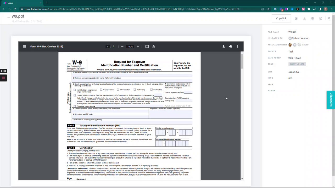The image size is (335, 188).
Task: Click the fit to page icon
Action: click(x=147, y=46)
